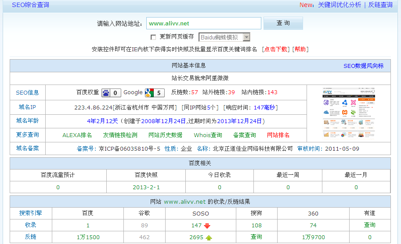Open the 友情链接检测 link

120,135
